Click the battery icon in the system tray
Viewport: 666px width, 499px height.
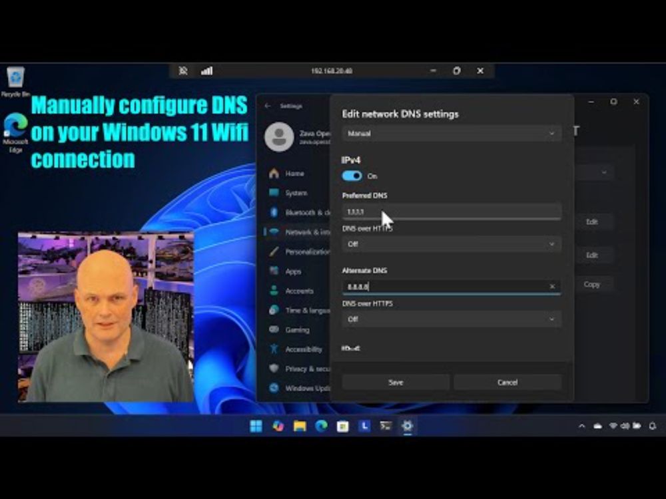637,426
